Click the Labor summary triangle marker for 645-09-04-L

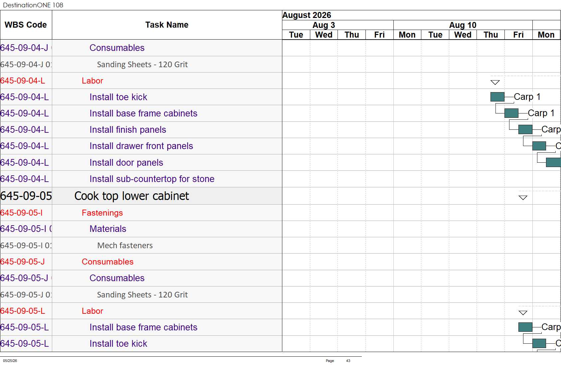(x=495, y=82)
